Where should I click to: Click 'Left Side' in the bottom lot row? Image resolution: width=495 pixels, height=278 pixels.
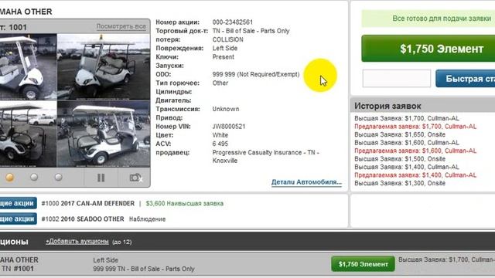pyautogui.click(x=105, y=260)
